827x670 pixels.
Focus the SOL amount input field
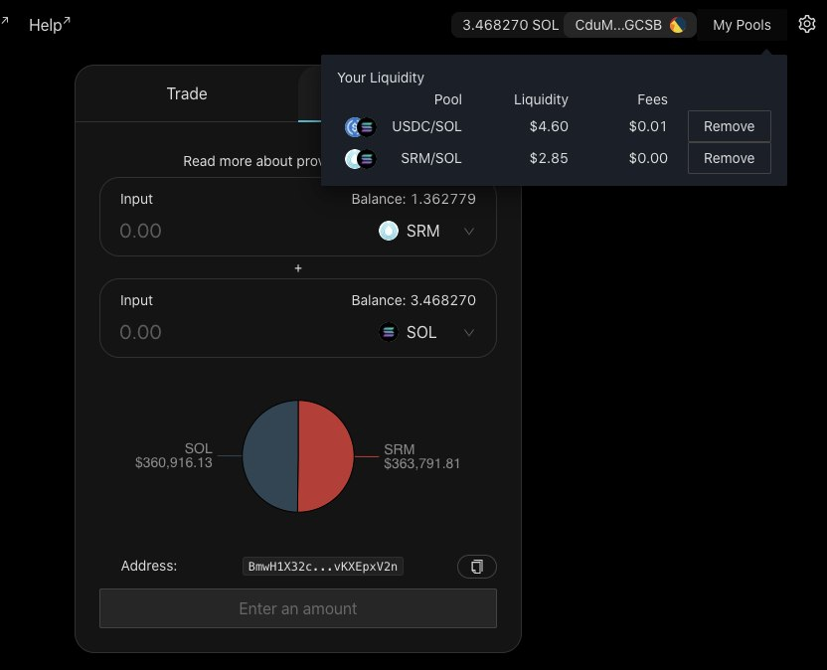(140, 332)
